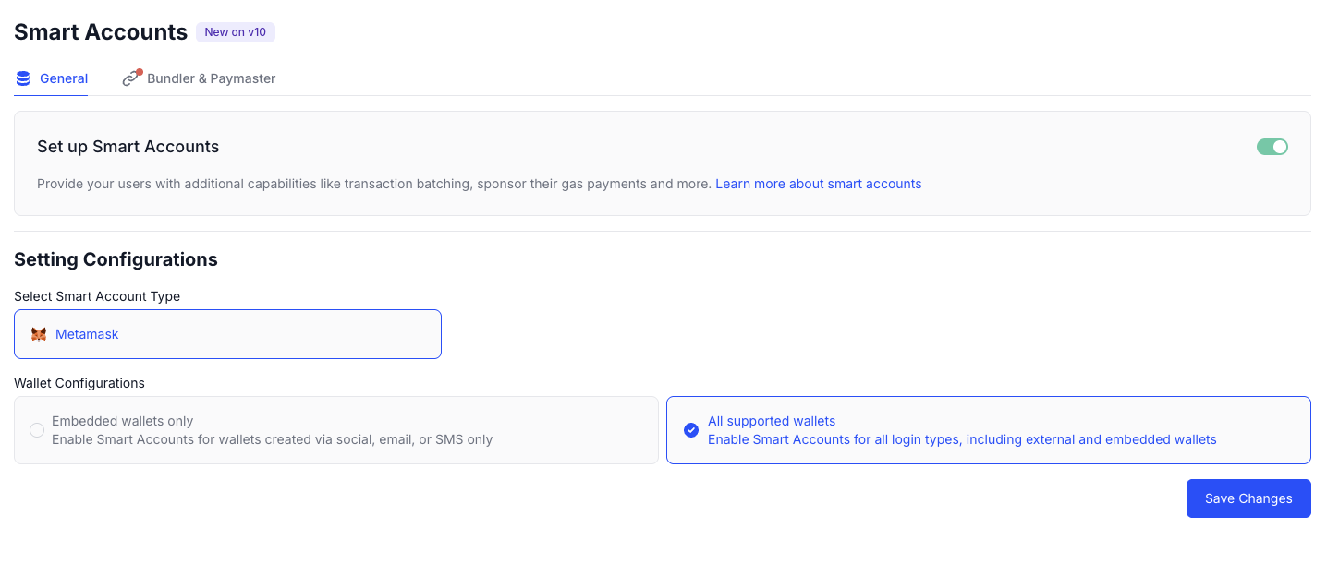Viewport: 1327px width, 576px height.
Task: Click the Embedded wallets only card
Action: click(335, 430)
